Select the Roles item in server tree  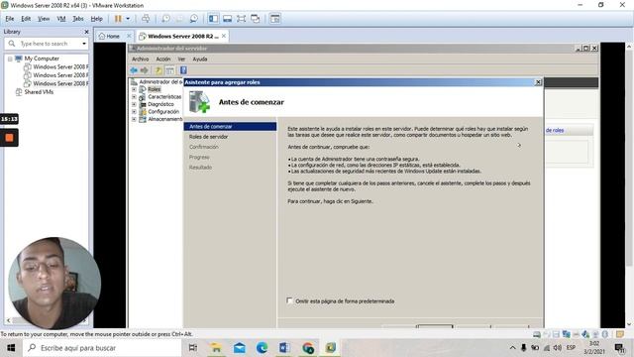155,89
